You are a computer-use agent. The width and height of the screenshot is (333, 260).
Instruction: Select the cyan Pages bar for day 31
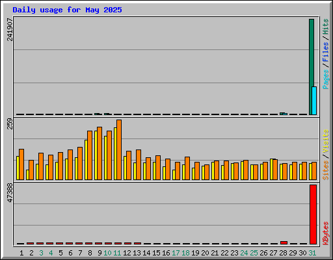coord(314,101)
